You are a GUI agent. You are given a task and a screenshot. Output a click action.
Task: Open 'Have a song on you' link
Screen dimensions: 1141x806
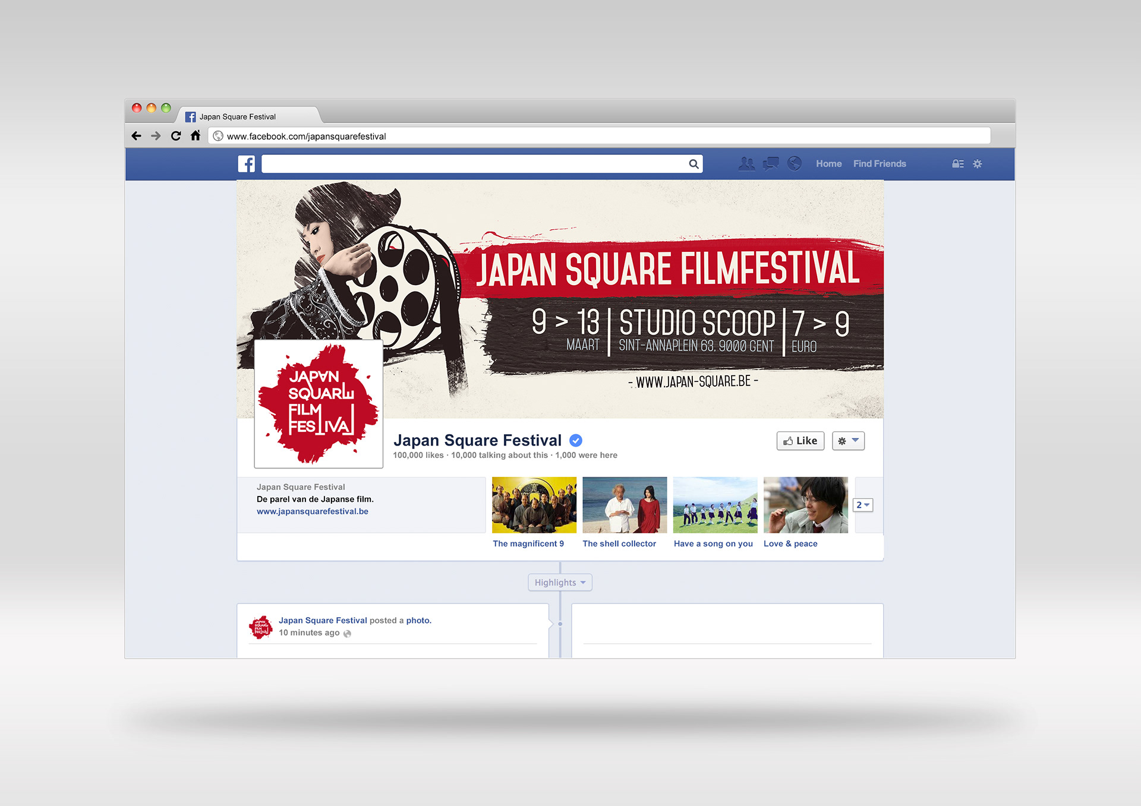713,543
